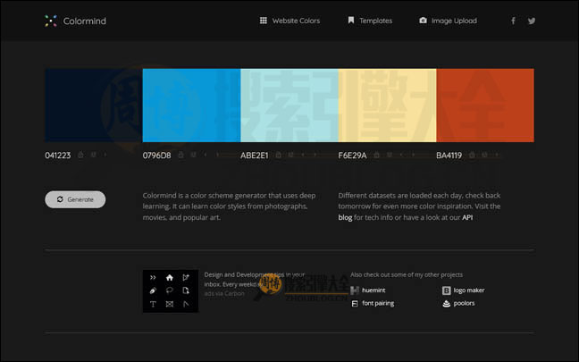Move ABE2E1 color right
The image size is (579, 362).
click(315, 155)
